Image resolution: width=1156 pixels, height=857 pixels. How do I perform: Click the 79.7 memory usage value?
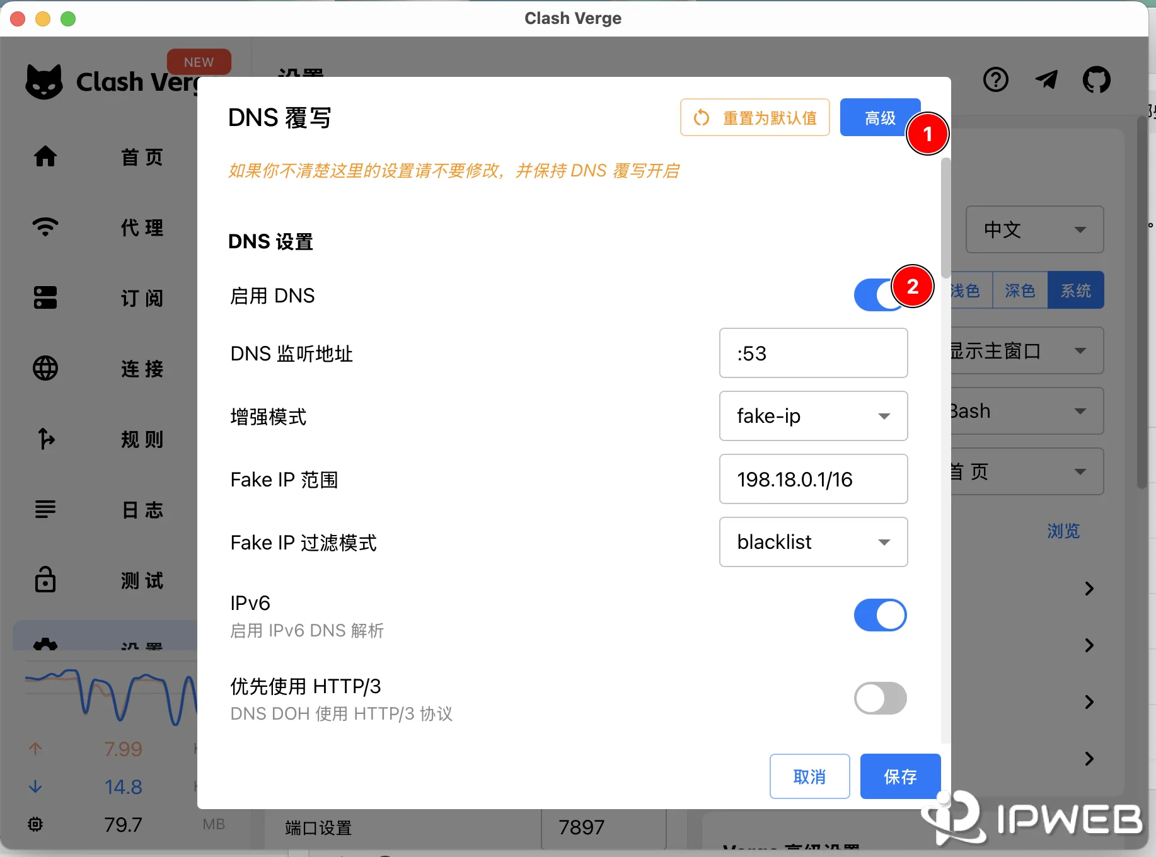(123, 824)
